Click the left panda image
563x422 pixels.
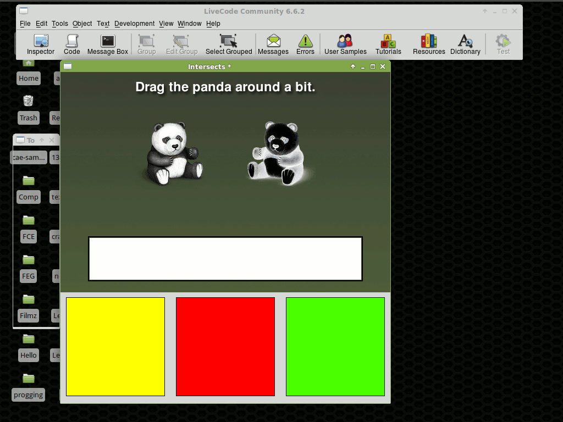coord(173,153)
